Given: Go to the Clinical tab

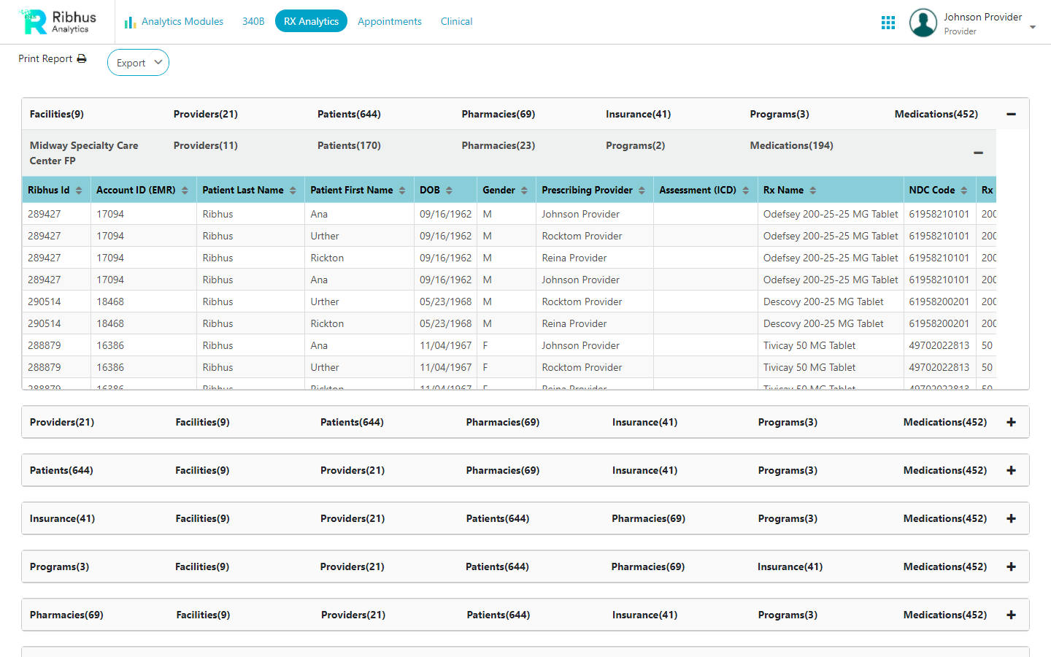Looking at the screenshot, I should click(456, 22).
